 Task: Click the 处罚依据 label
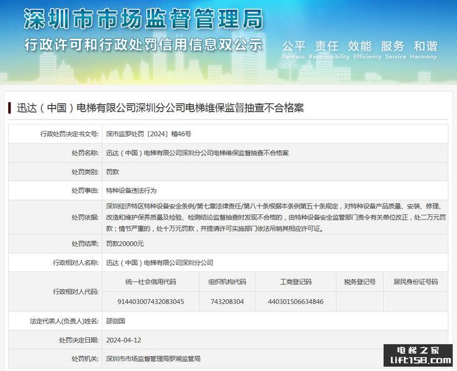tap(85, 217)
